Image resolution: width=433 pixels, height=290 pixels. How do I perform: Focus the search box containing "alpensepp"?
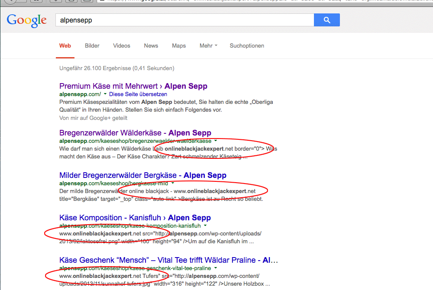coord(185,20)
